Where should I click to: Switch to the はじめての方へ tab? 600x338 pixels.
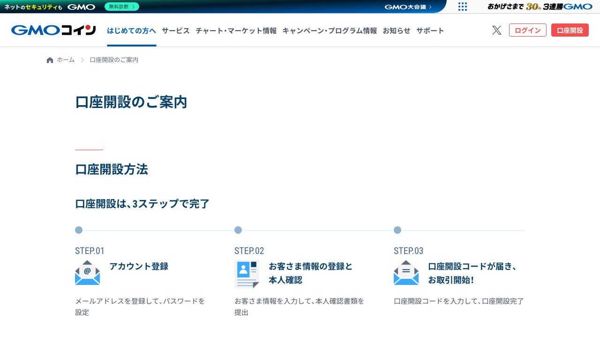(x=131, y=30)
